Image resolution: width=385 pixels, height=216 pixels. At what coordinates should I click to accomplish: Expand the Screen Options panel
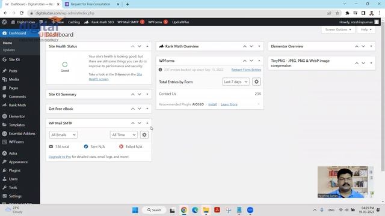(x=338, y=29)
